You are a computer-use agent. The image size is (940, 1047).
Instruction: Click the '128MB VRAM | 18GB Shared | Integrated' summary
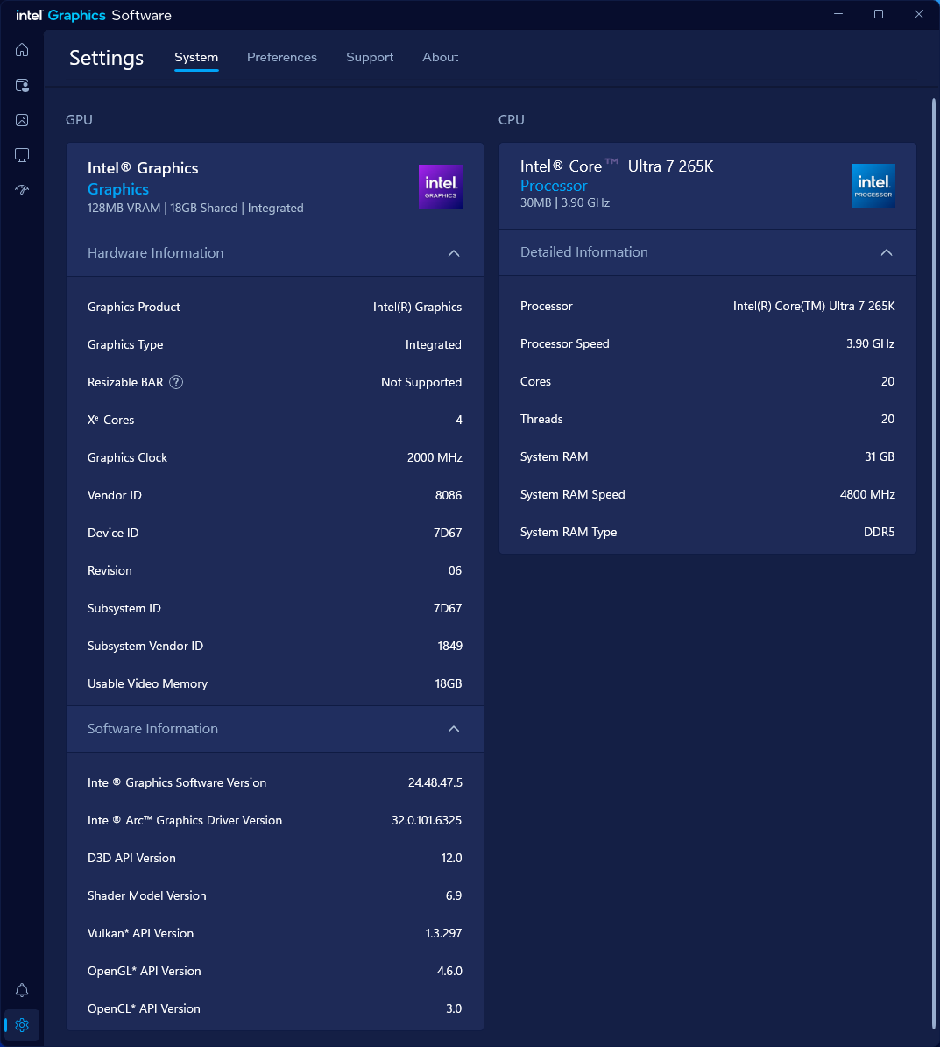point(195,209)
